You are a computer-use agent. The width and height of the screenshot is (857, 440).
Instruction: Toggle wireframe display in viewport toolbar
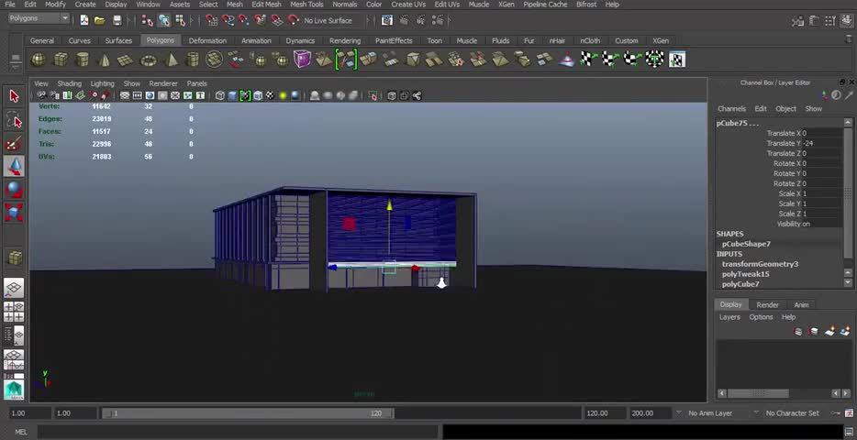click(x=219, y=96)
